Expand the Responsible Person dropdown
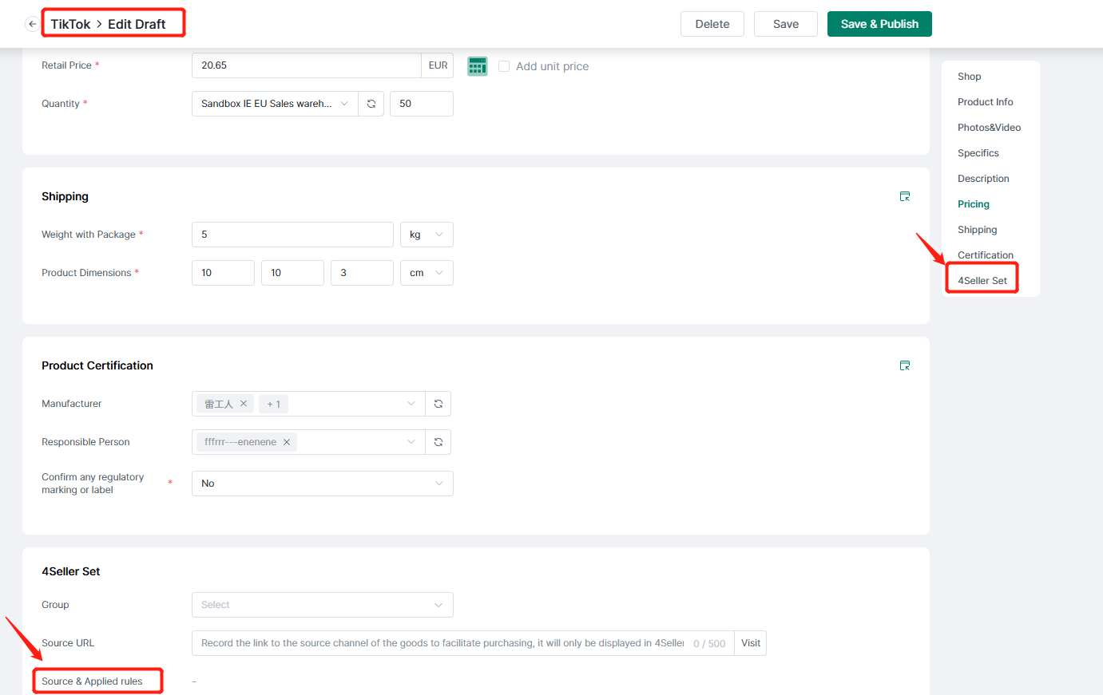 (x=411, y=442)
